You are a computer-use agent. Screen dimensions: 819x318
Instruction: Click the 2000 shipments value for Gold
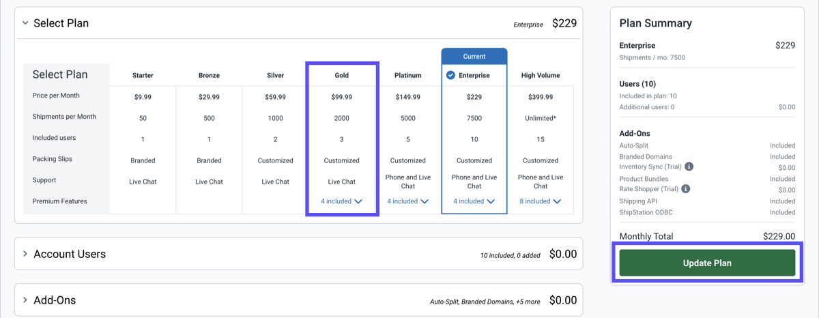coord(341,118)
